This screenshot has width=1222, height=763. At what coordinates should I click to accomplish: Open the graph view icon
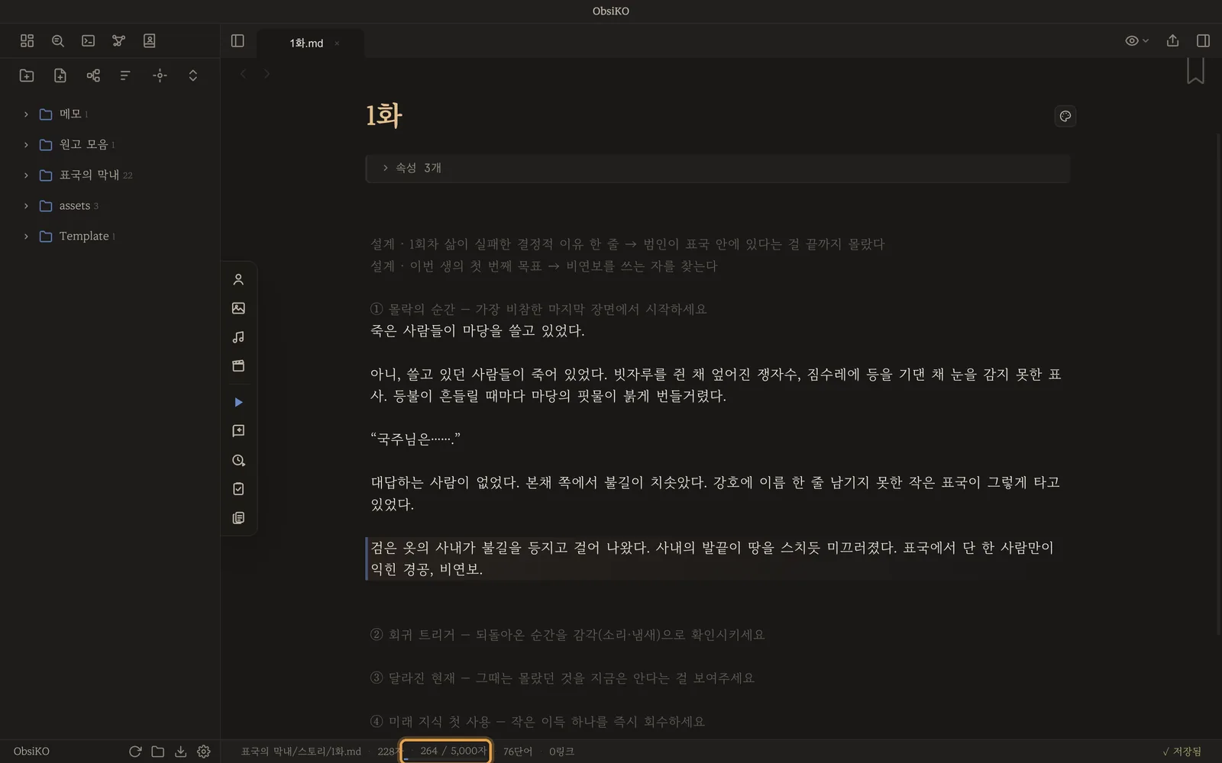(x=118, y=41)
